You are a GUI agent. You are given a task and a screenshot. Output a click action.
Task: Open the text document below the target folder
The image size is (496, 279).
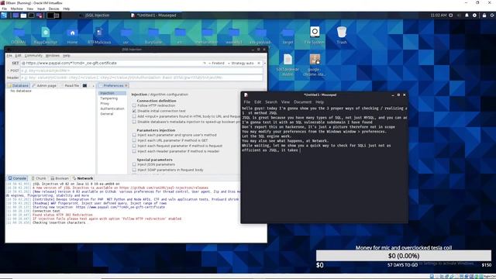288,65
